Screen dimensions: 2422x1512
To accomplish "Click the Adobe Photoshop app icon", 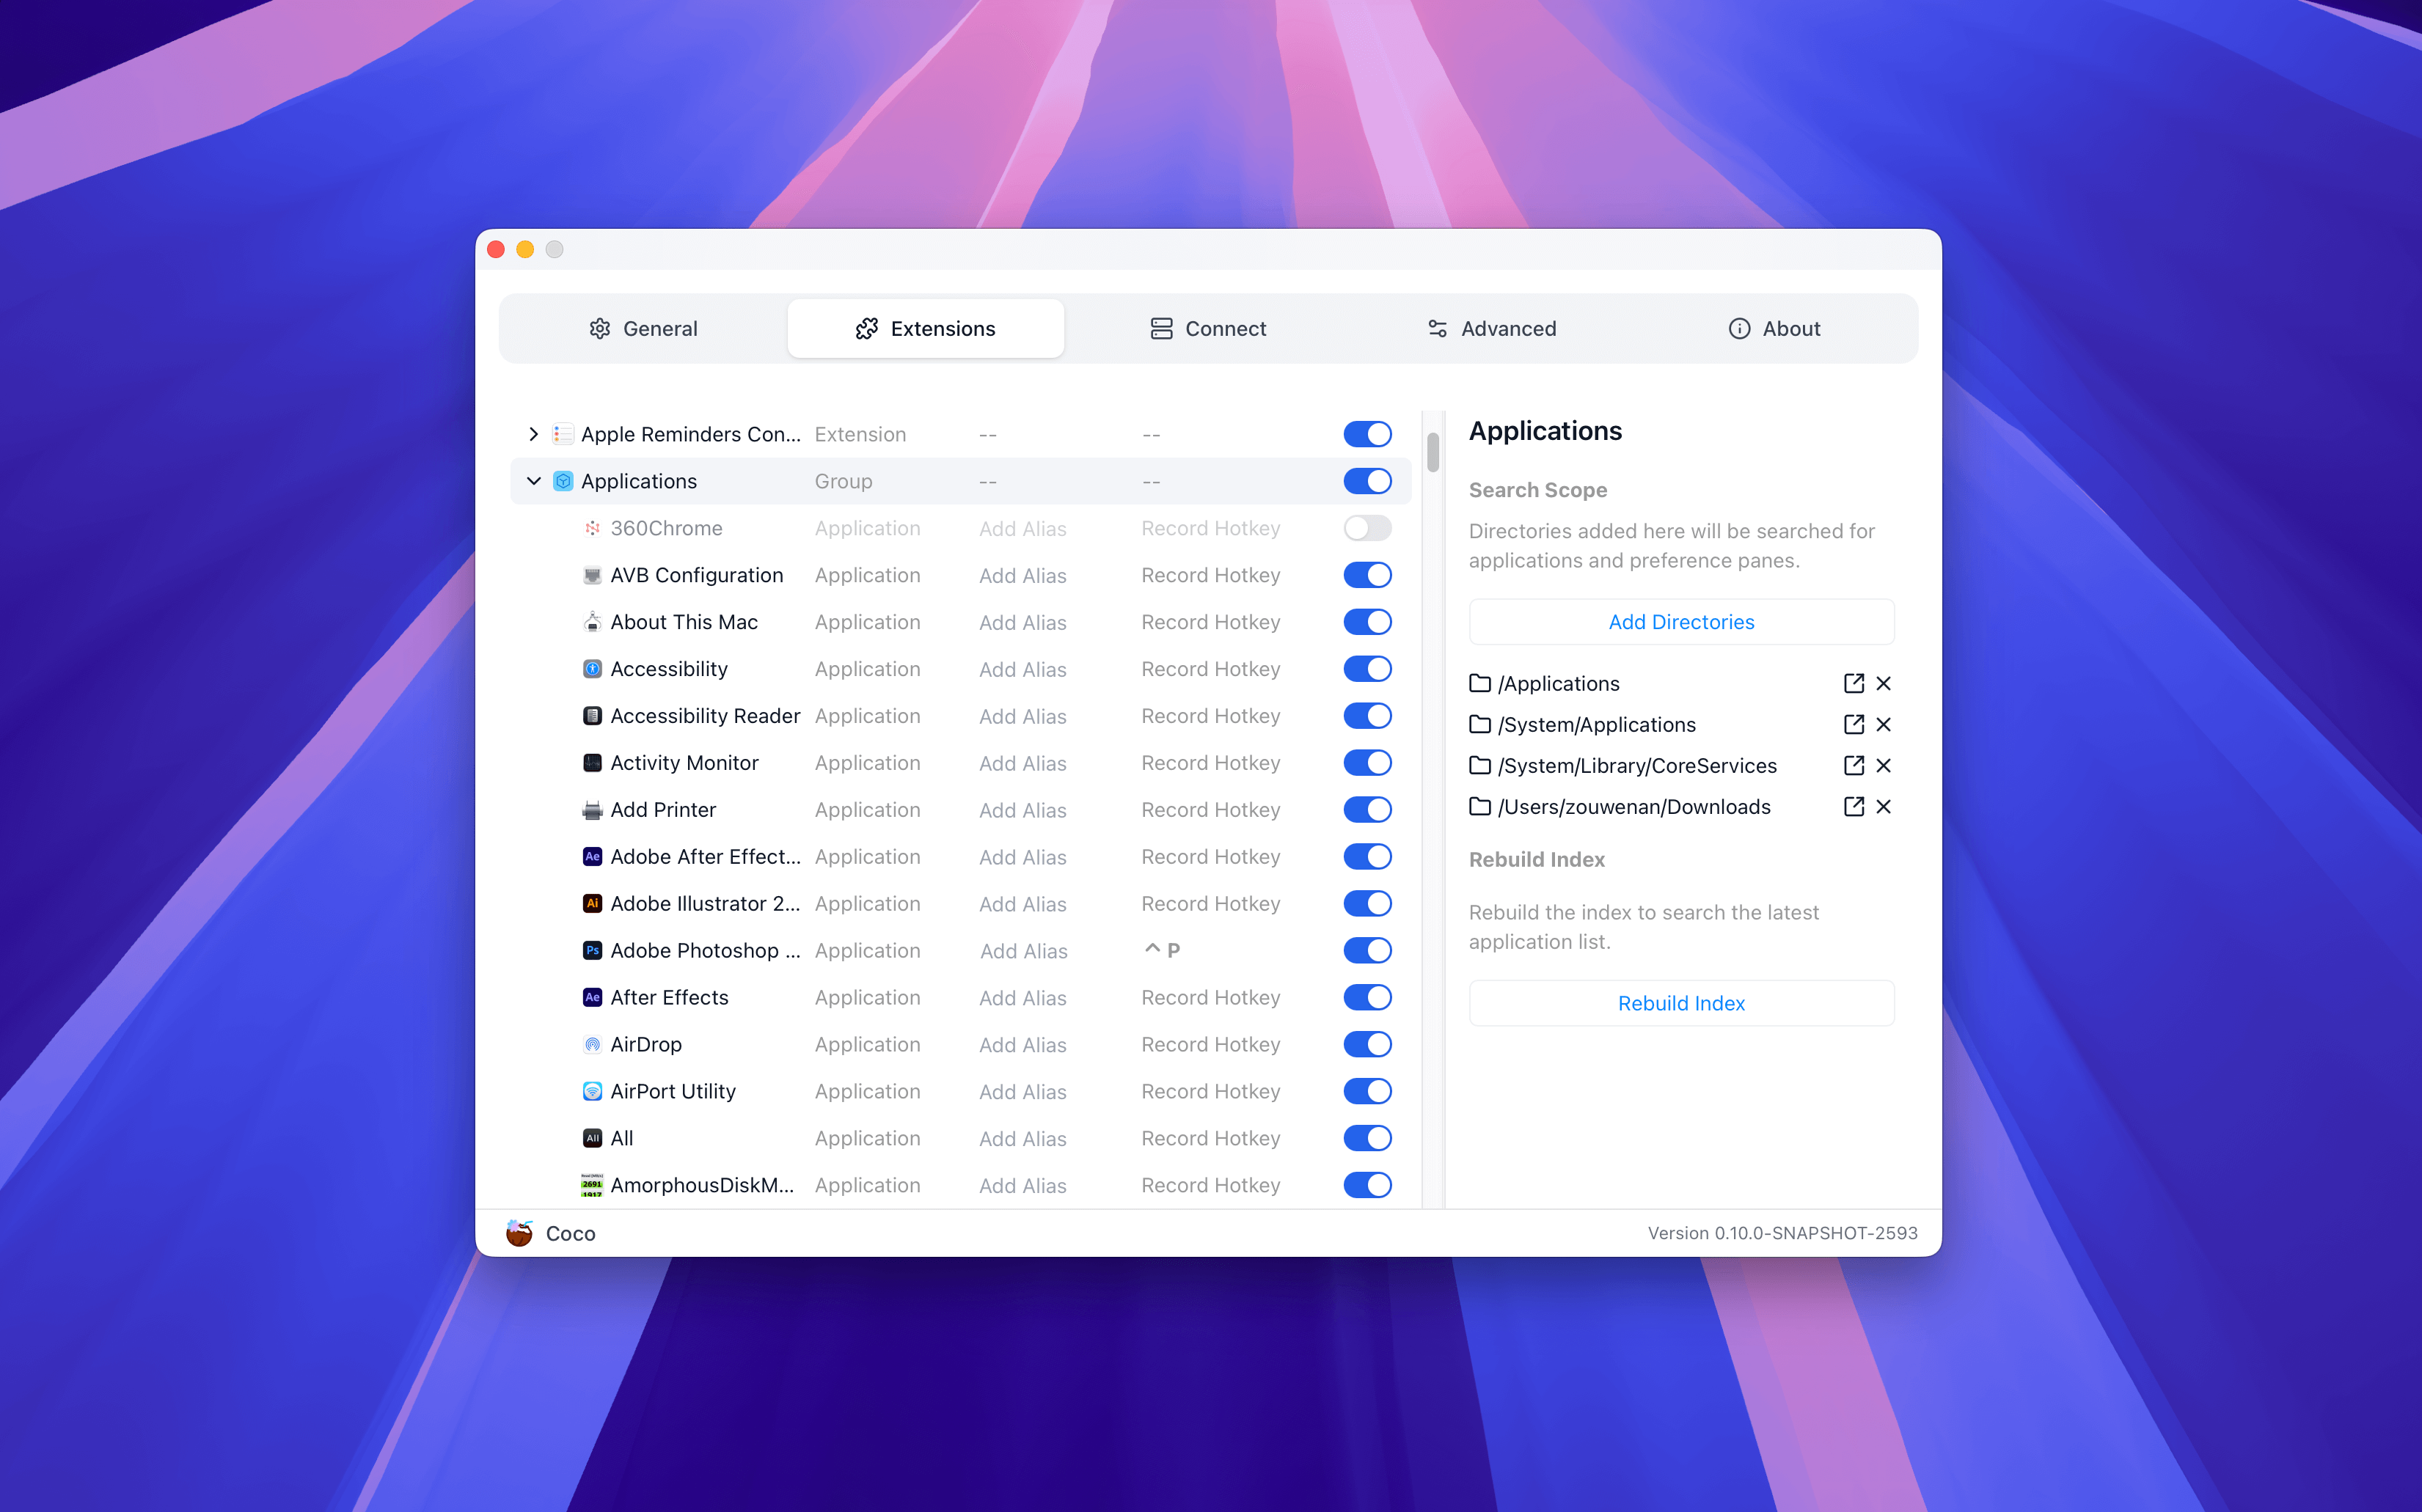I will tap(592, 950).
